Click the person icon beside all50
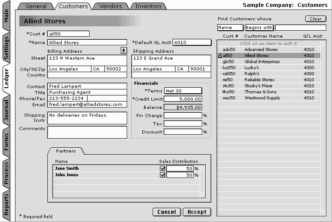Viewport: 332px width, 222px height. tap(220, 56)
